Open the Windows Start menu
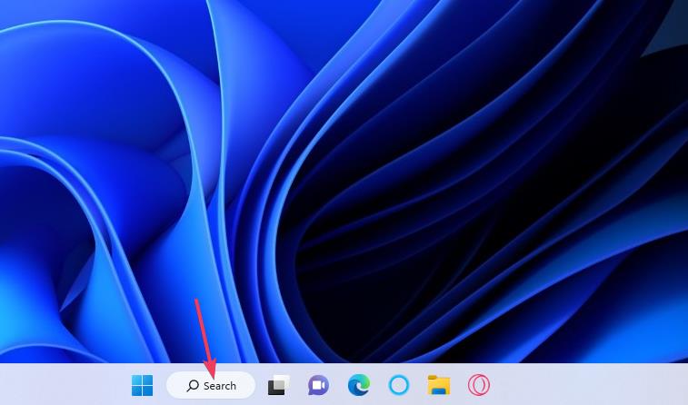 142,386
